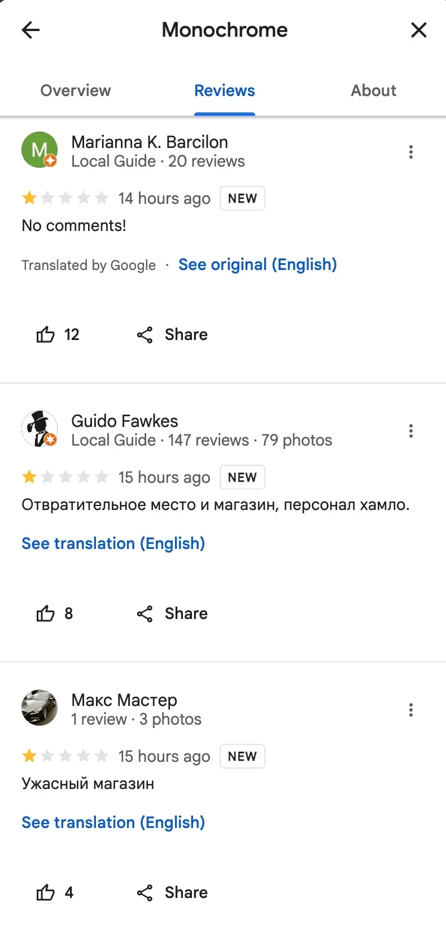Screen dimensions: 446x933
Task: See translation of Ужасный магазин review
Action: pos(113,822)
